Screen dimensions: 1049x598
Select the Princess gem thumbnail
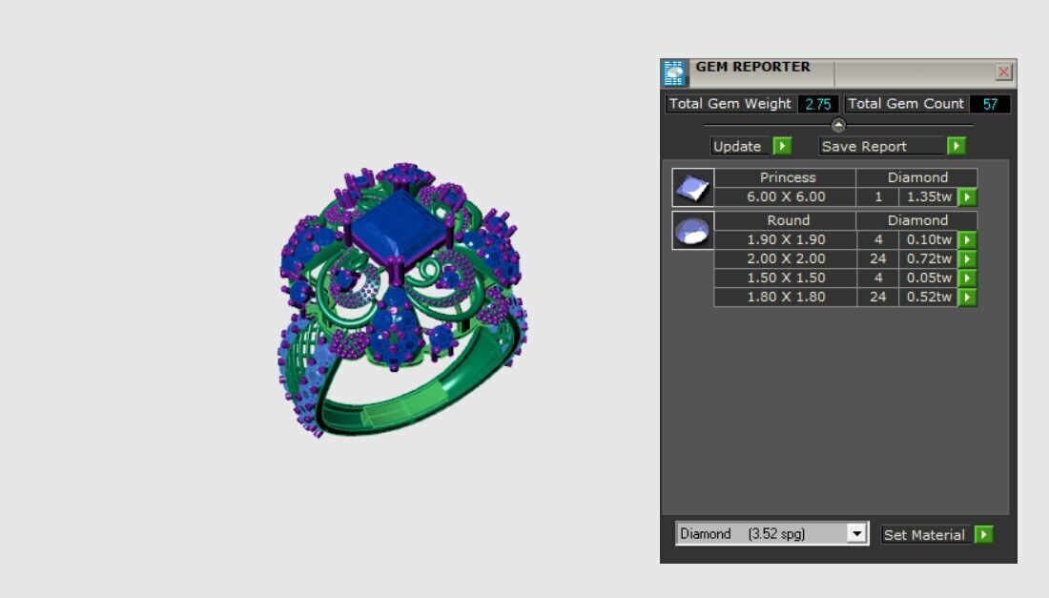click(692, 187)
